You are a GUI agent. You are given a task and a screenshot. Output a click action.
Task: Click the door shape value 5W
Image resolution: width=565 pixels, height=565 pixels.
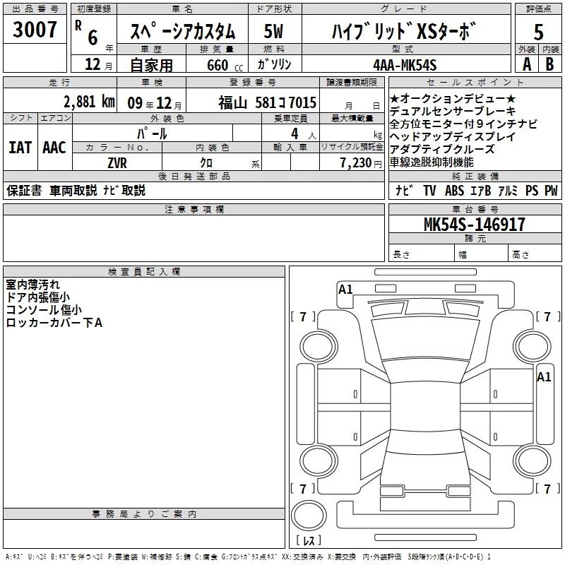[x=273, y=31]
